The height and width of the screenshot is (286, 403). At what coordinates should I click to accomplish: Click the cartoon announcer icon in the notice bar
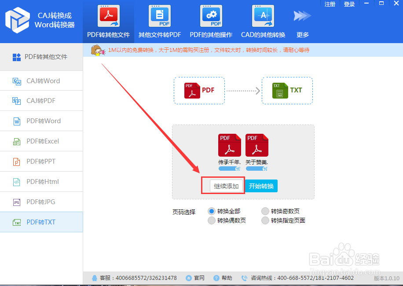click(98, 50)
